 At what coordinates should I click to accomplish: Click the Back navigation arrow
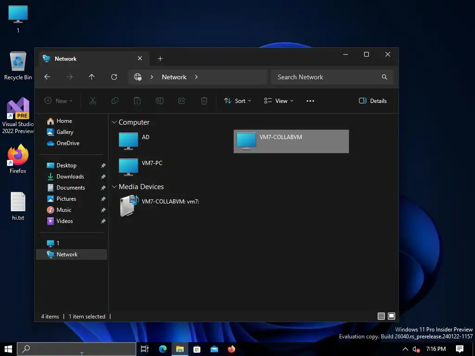point(47,77)
